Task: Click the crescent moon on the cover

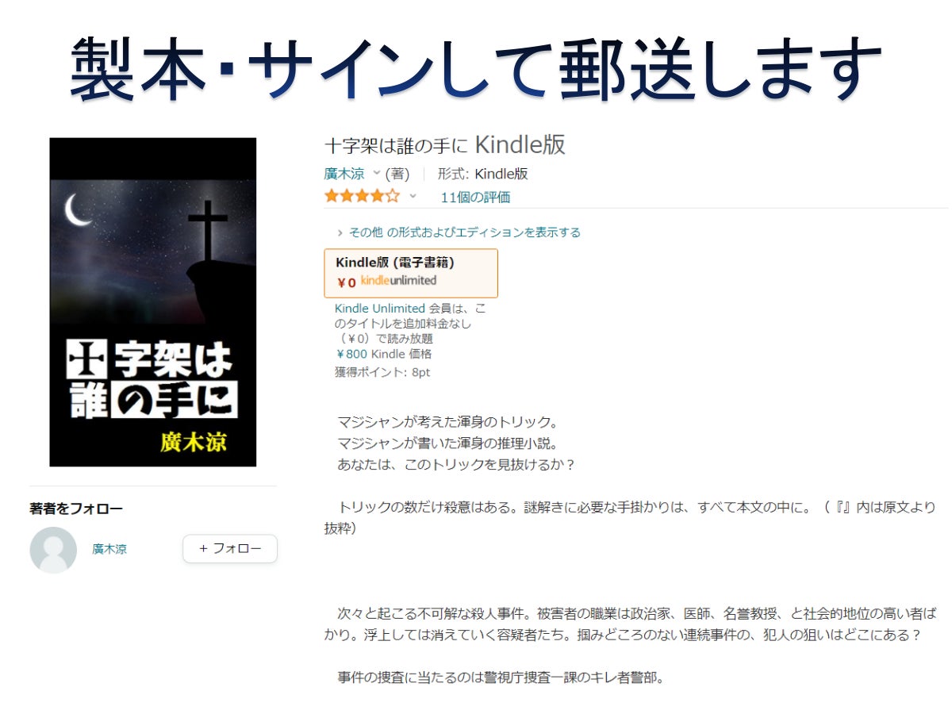Action: (78, 210)
